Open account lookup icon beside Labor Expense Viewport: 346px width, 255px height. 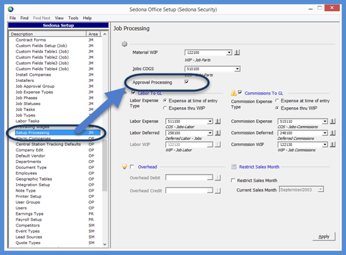click(x=218, y=121)
